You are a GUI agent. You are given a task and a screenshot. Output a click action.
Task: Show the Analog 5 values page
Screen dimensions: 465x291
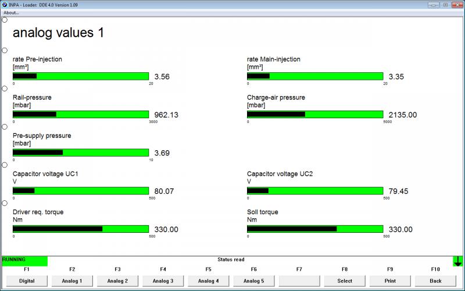(253, 281)
